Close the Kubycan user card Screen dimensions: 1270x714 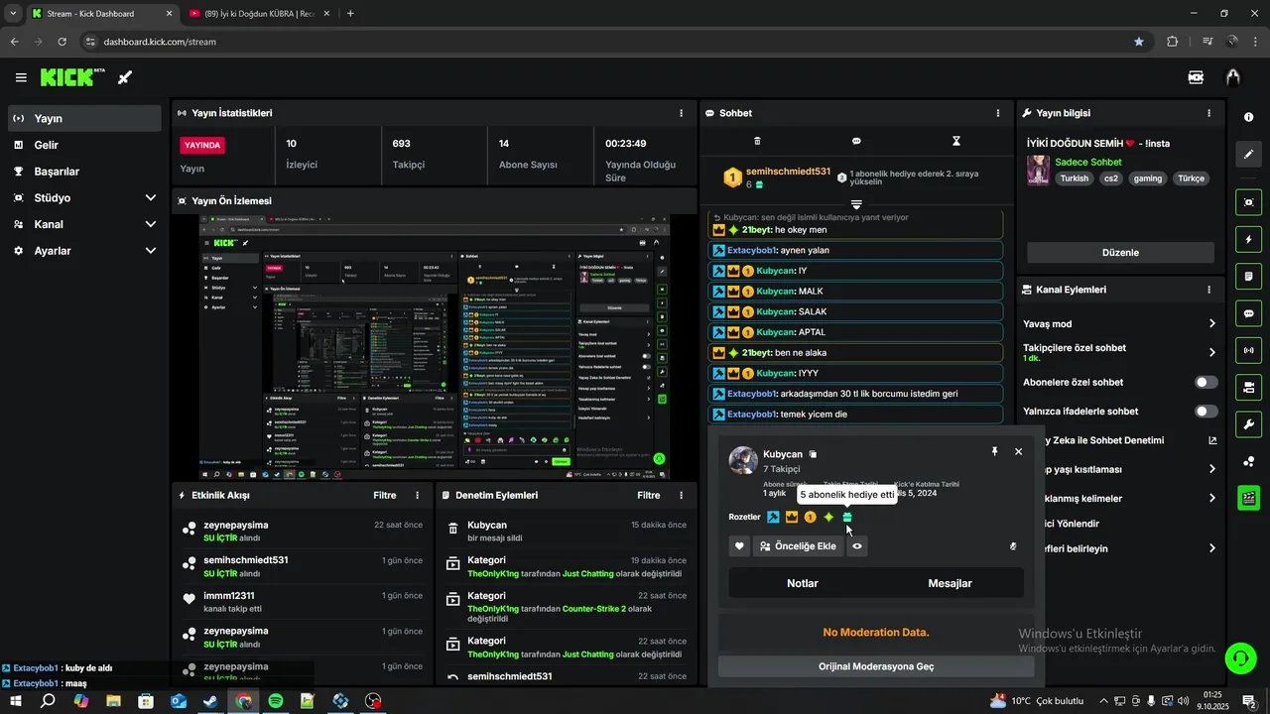(x=1018, y=451)
